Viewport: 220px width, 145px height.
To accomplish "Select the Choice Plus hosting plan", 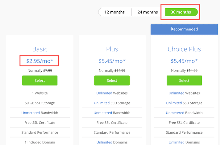I will pos(184,80).
